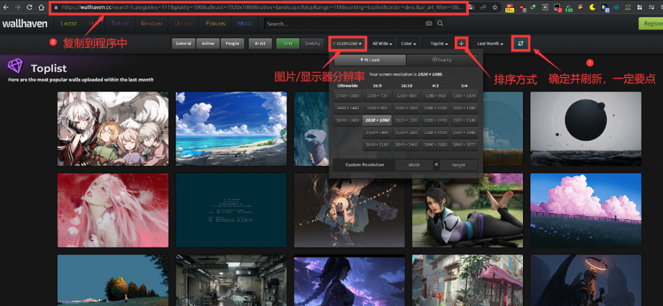The height and width of the screenshot is (306, 663).
Task: Open the Forums tab
Action: click(x=215, y=24)
